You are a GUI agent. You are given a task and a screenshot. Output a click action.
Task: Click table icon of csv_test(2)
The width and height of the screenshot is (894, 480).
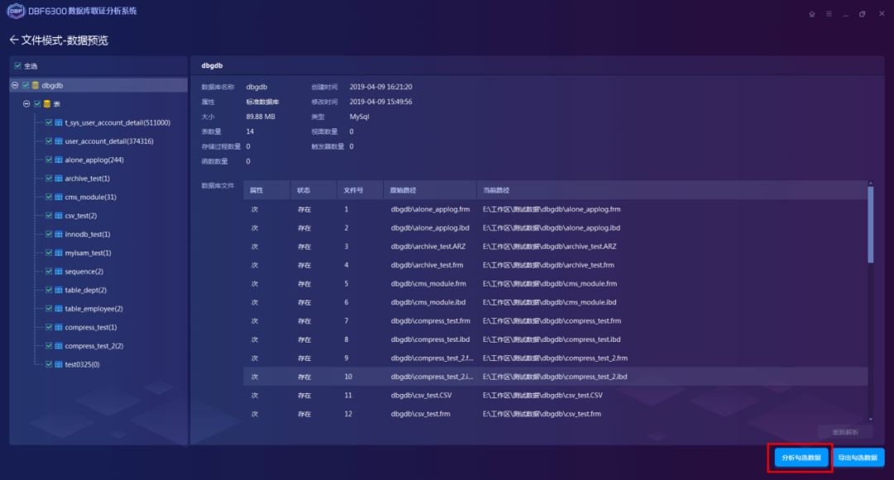coord(58,215)
